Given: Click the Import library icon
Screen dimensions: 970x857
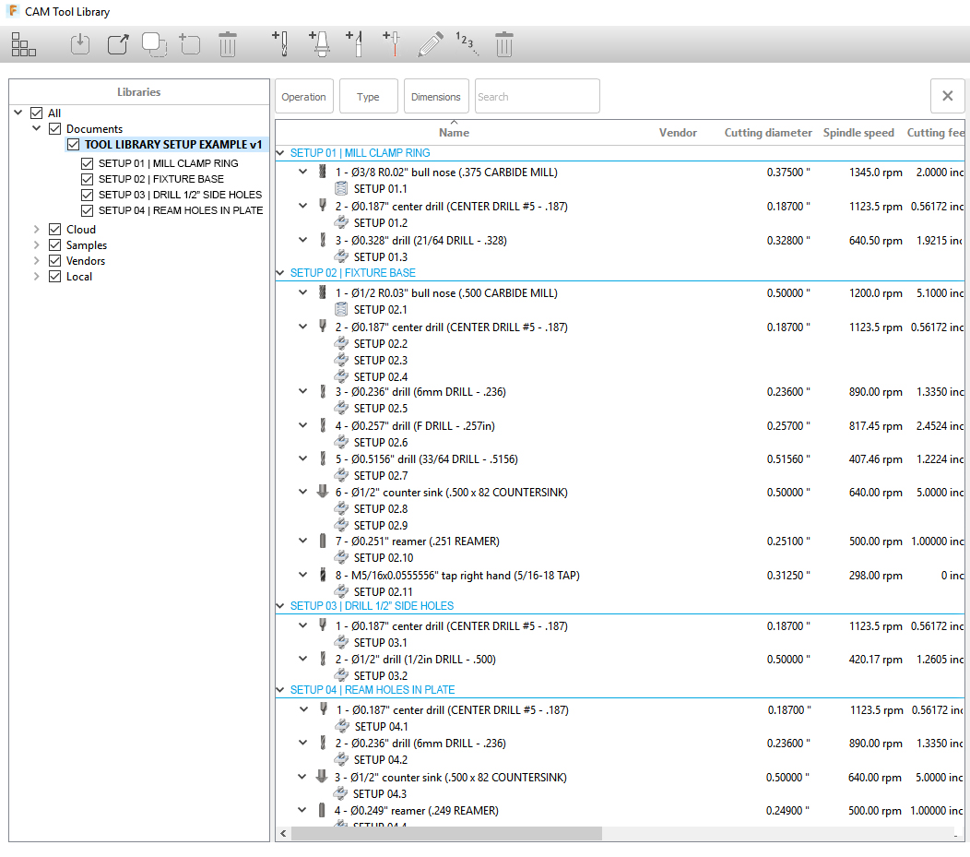Looking at the screenshot, I should pyautogui.click(x=80, y=44).
